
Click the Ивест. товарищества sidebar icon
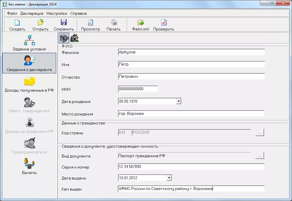(29, 102)
